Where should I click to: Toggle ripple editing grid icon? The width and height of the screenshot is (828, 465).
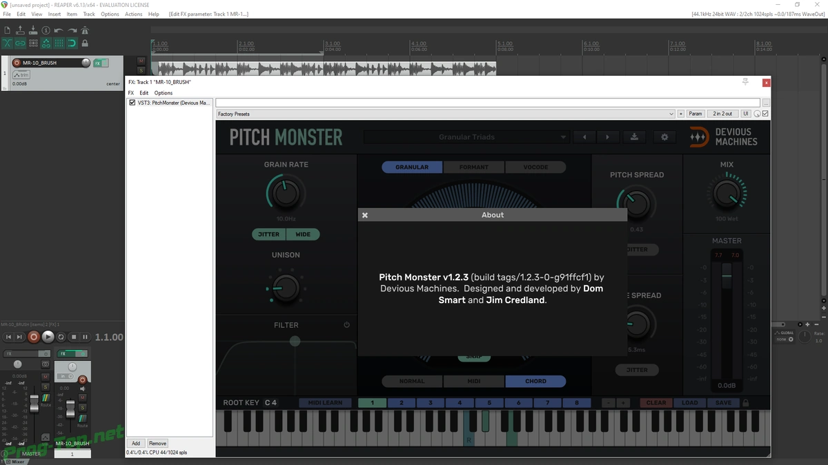tap(33, 43)
